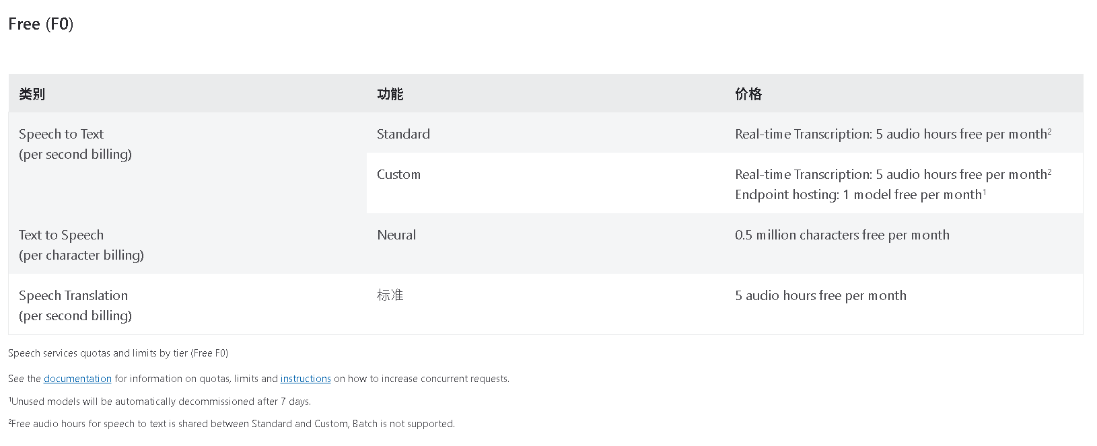Image resolution: width=1097 pixels, height=446 pixels.
Task: Click 0.5 million characters free per month
Action: (x=842, y=235)
